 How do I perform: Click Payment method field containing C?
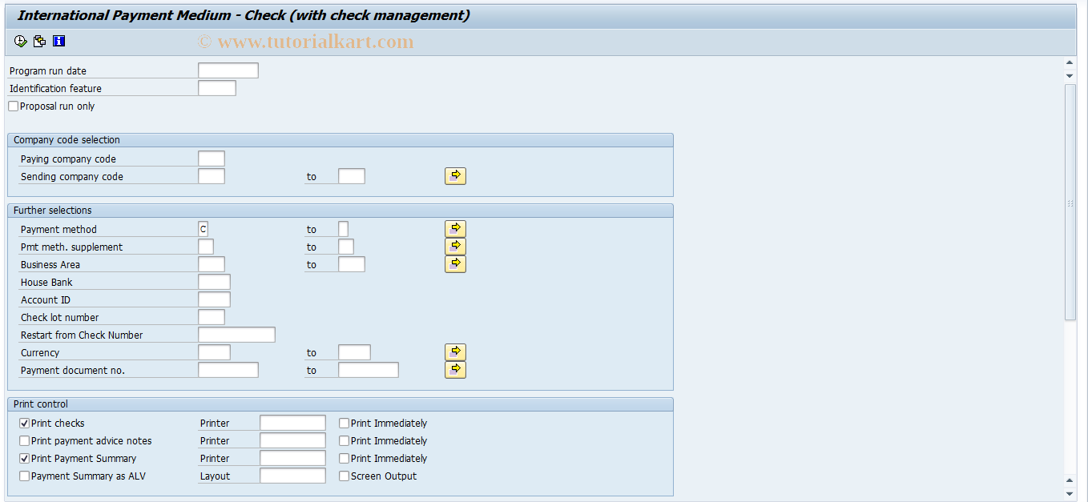(203, 229)
